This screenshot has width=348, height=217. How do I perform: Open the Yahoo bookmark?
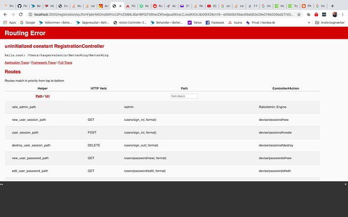(194, 23)
